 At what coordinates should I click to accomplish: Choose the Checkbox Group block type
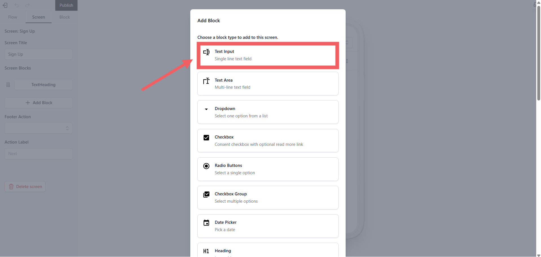pos(268,198)
